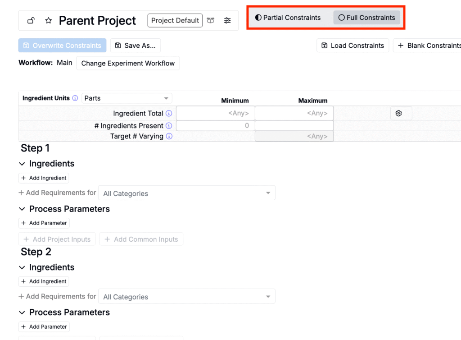
Task: Click the unlock padlock icon
Action: point(31,21)
